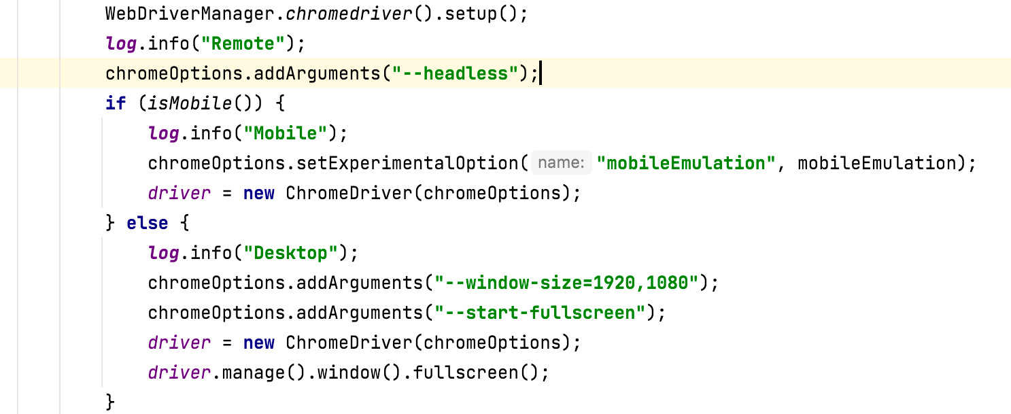Click chromeOptions on the start-fullscreen line
This screenshot has height=414, width=1011.
point(217,313)
